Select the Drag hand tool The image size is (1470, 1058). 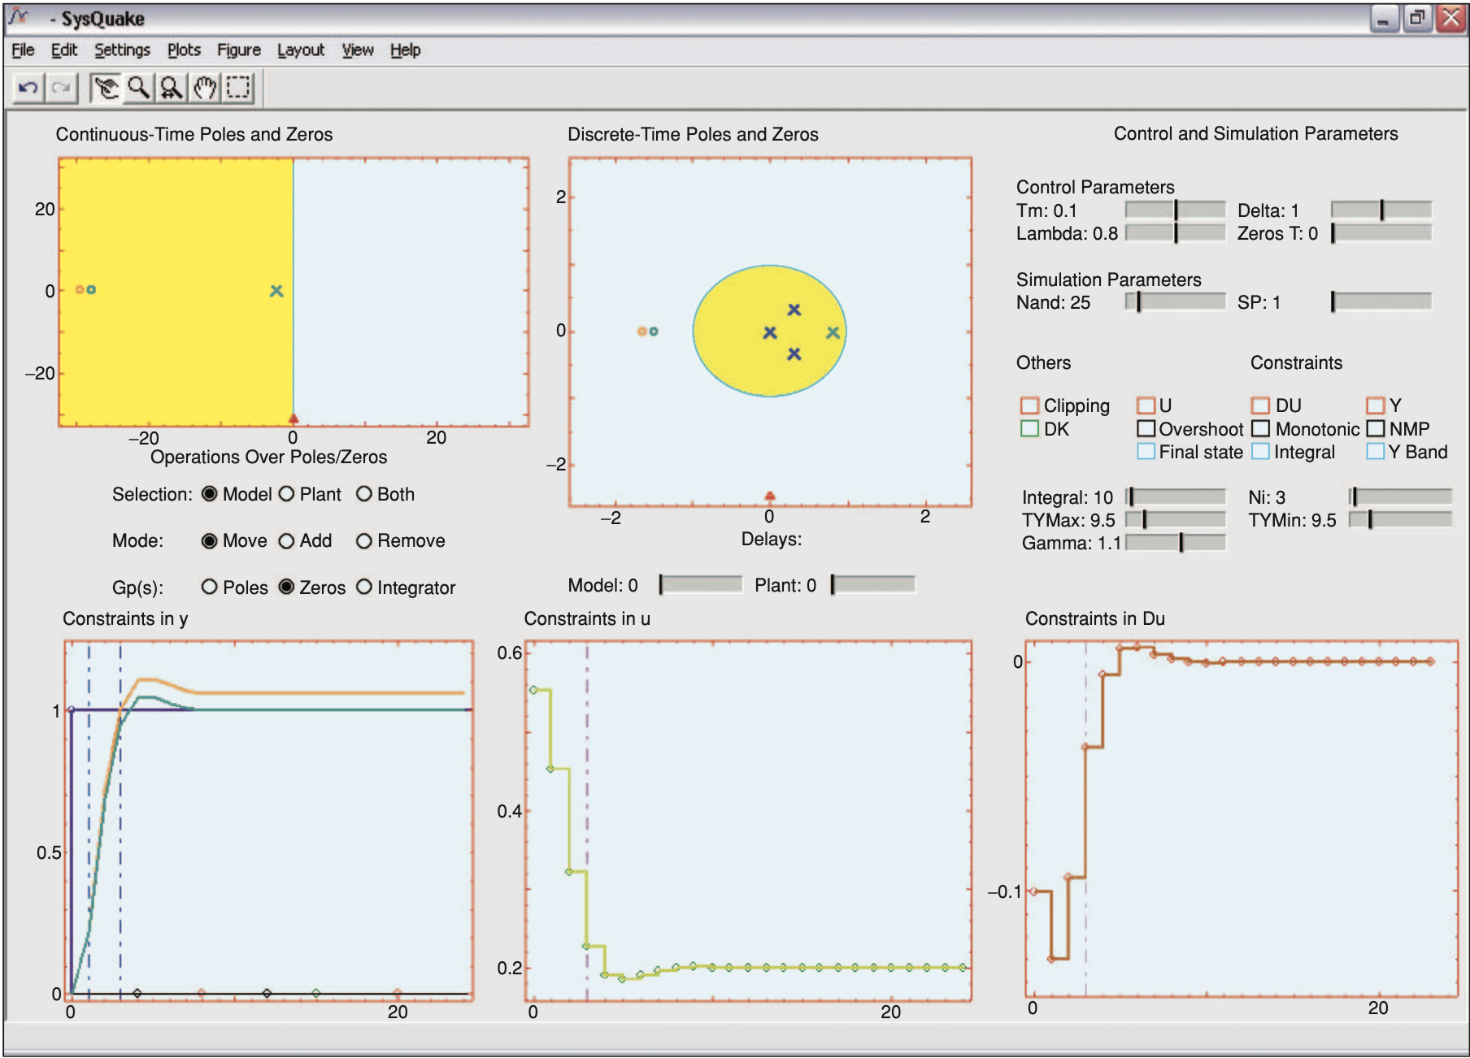tap(205, 88)
